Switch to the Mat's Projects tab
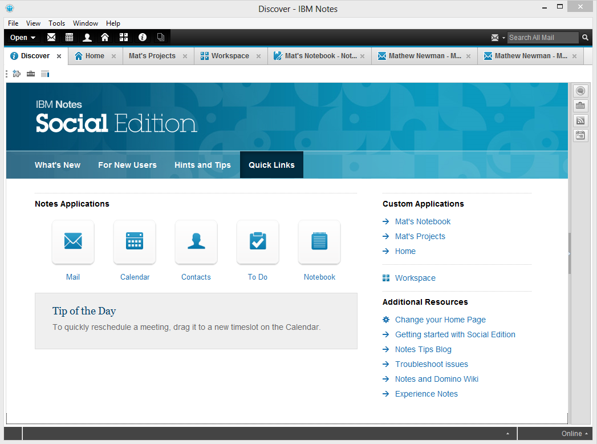 (152, 56)
